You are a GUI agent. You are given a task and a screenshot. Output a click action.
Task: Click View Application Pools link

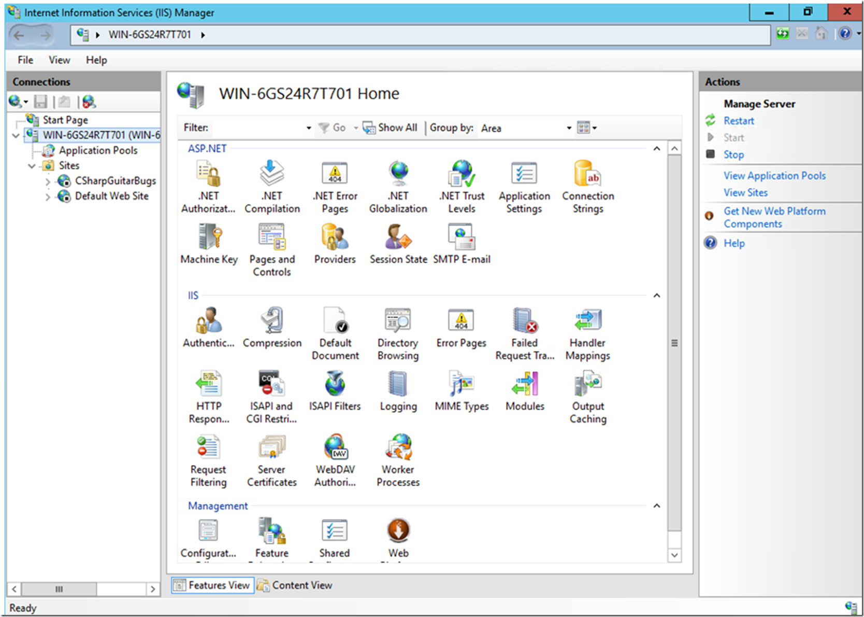click(774, 176)
